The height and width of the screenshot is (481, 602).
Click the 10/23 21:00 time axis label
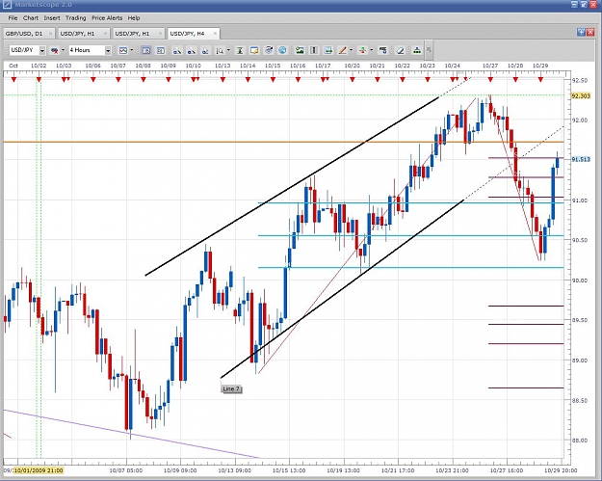coord(453,470)
